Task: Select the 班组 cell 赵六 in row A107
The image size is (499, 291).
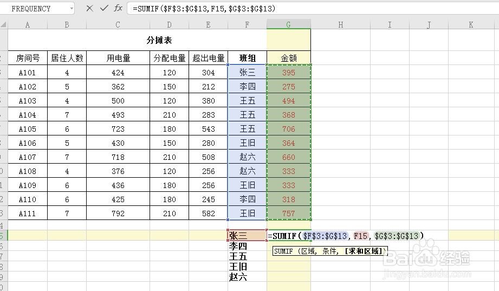Action: [247, 157]
